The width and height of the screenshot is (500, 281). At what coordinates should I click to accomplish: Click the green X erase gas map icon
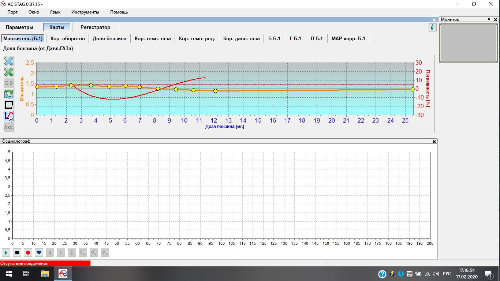click(x=9, y=72)
